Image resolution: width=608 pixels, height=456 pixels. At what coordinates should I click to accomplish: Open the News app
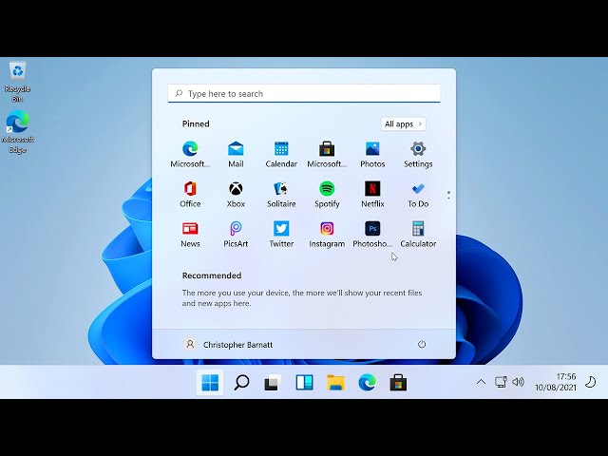tap(190, 235)
